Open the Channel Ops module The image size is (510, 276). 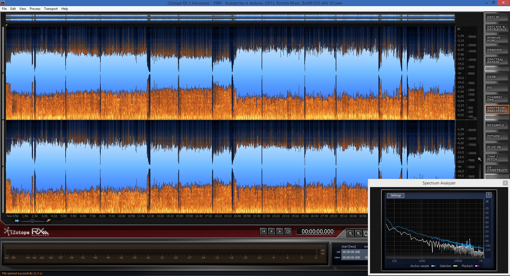pyautogui.click(x=496, y=99)
